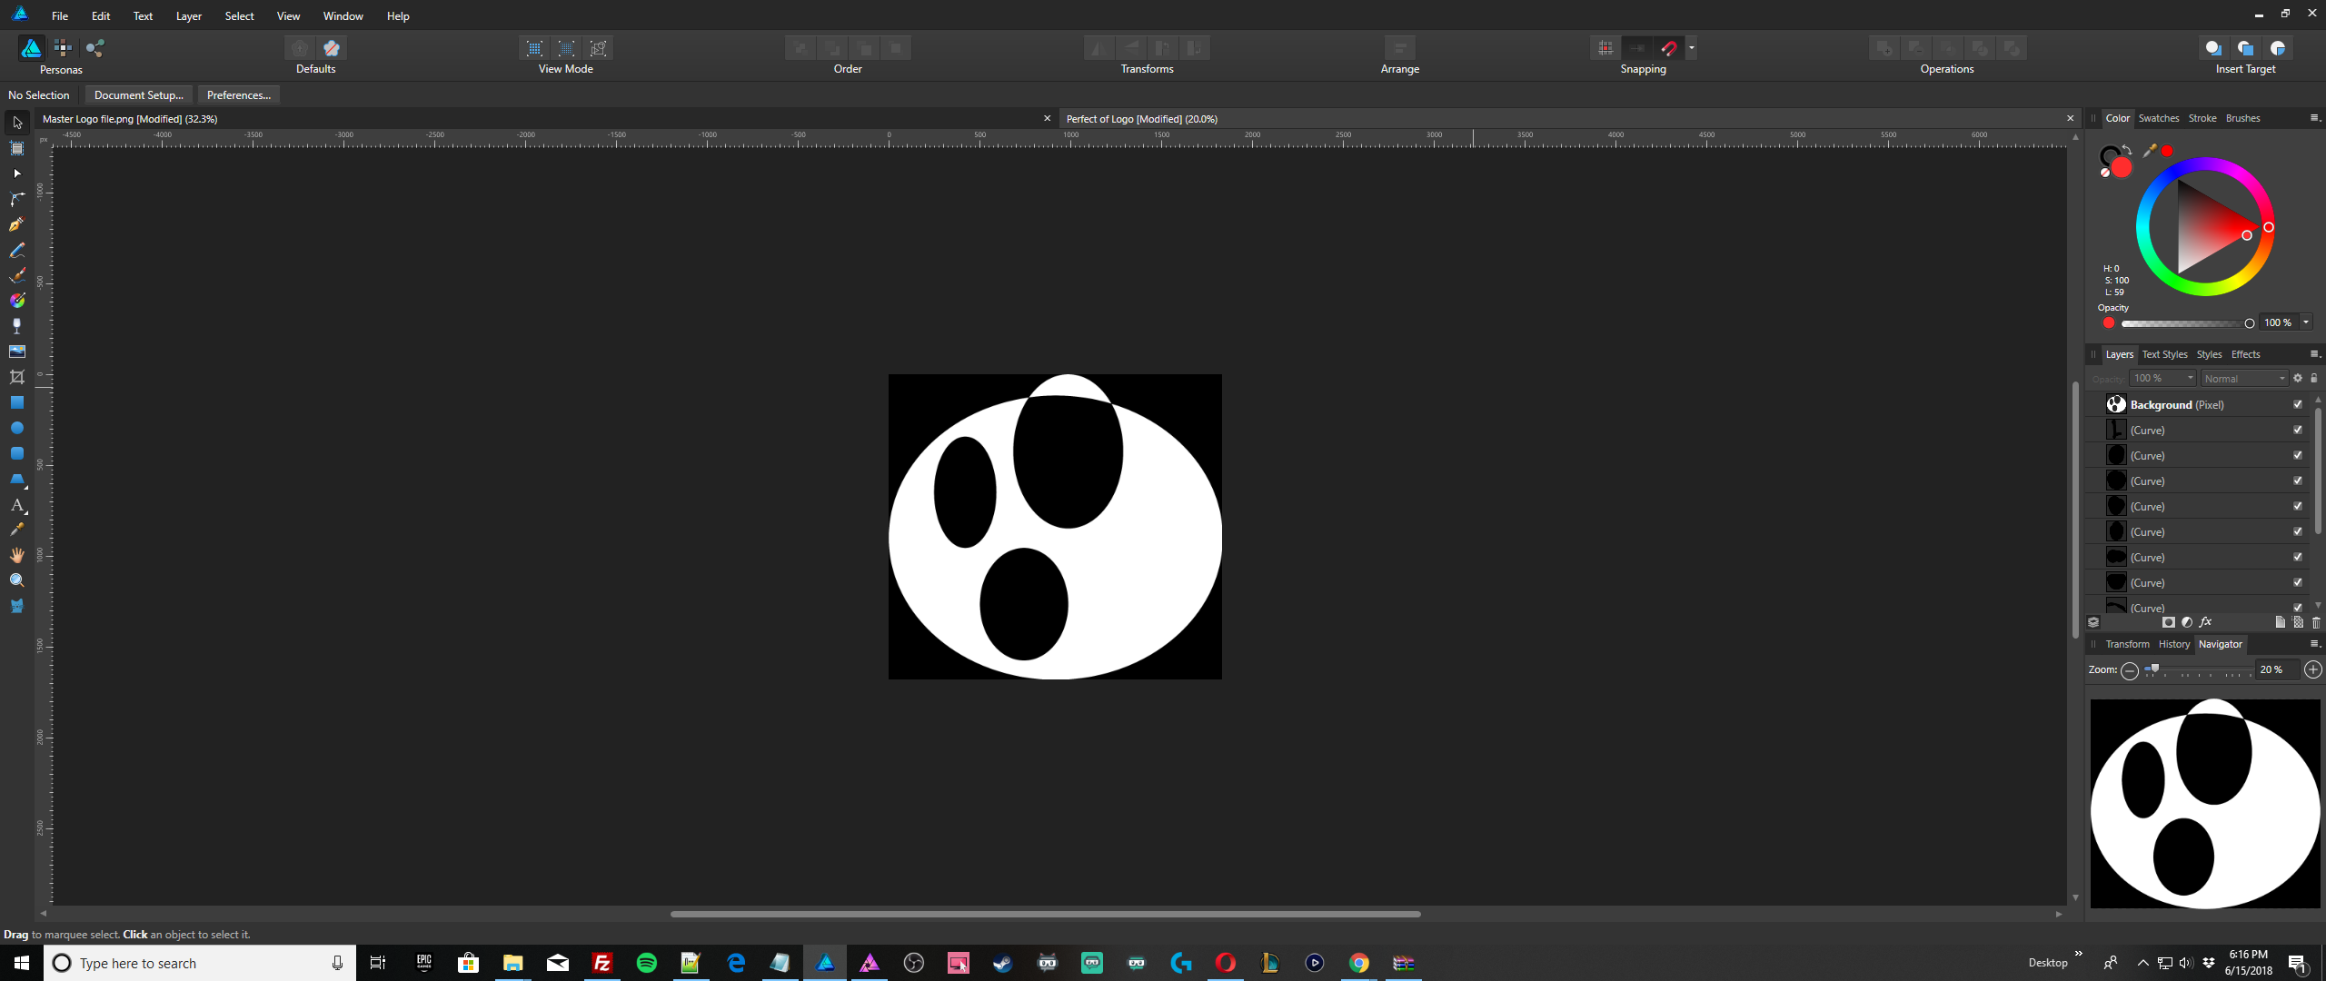
Task: Add a new layer with page icon
Action: click(x=2280, y=622)
